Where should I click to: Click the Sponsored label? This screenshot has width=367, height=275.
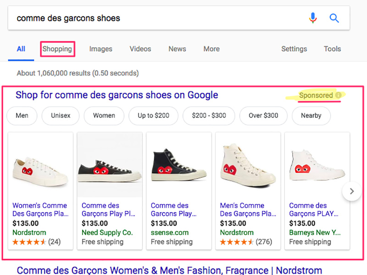click(x=316, y=95)
